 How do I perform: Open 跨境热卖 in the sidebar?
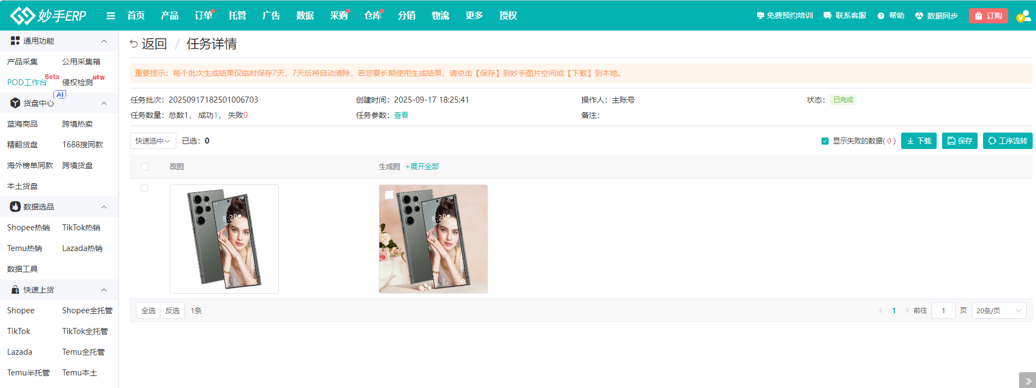tap(78, 124)
